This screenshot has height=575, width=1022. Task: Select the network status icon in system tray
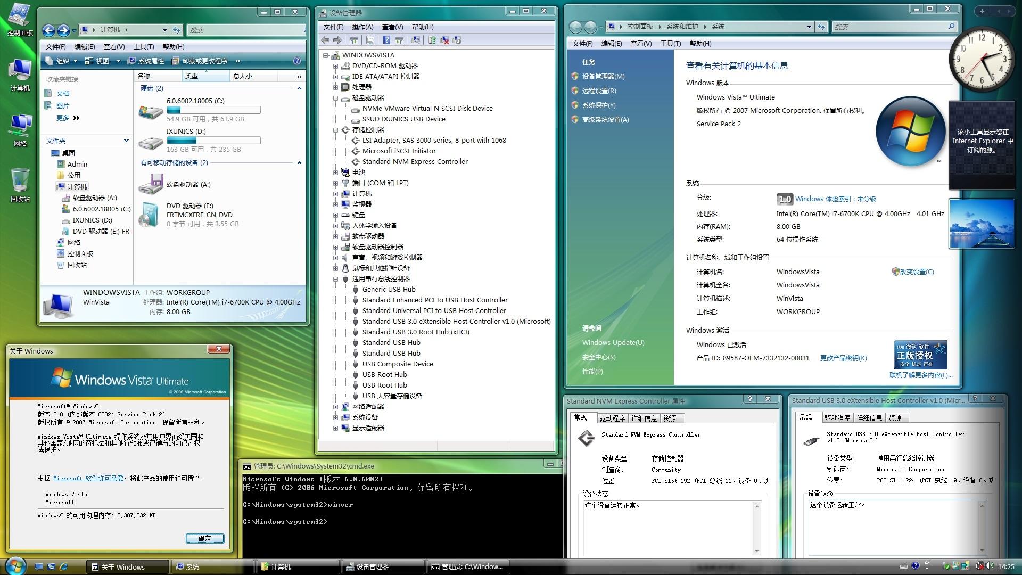pos(979,566)
